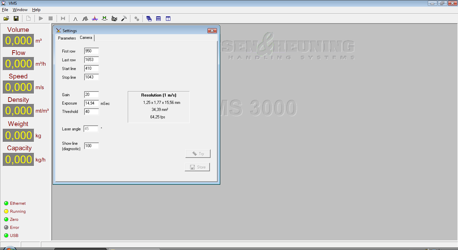
Task: Open the File menu
Action: click(x=5, y=10)
